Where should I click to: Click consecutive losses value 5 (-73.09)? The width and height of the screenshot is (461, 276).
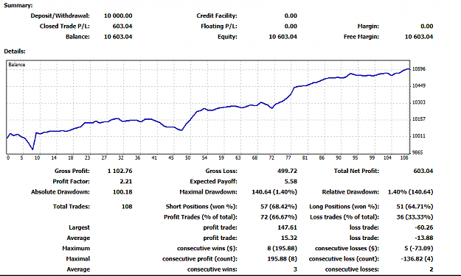[419, 248]
